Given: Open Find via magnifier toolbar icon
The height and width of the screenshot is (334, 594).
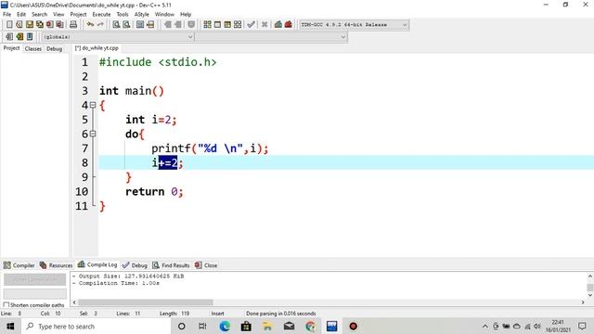Looking at the screenshot, I should [x=116, y=25].
